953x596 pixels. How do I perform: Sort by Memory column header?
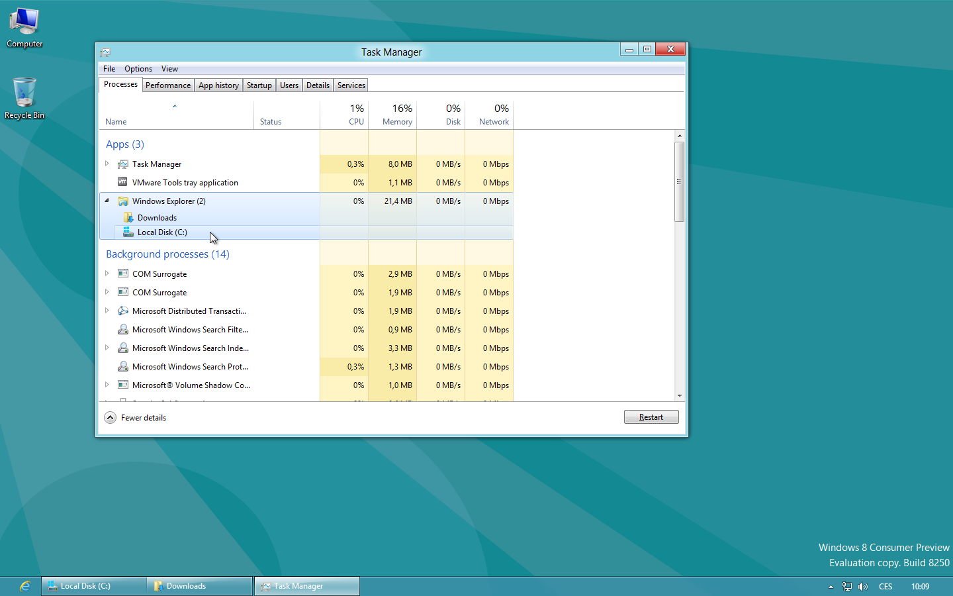(392, 115)
